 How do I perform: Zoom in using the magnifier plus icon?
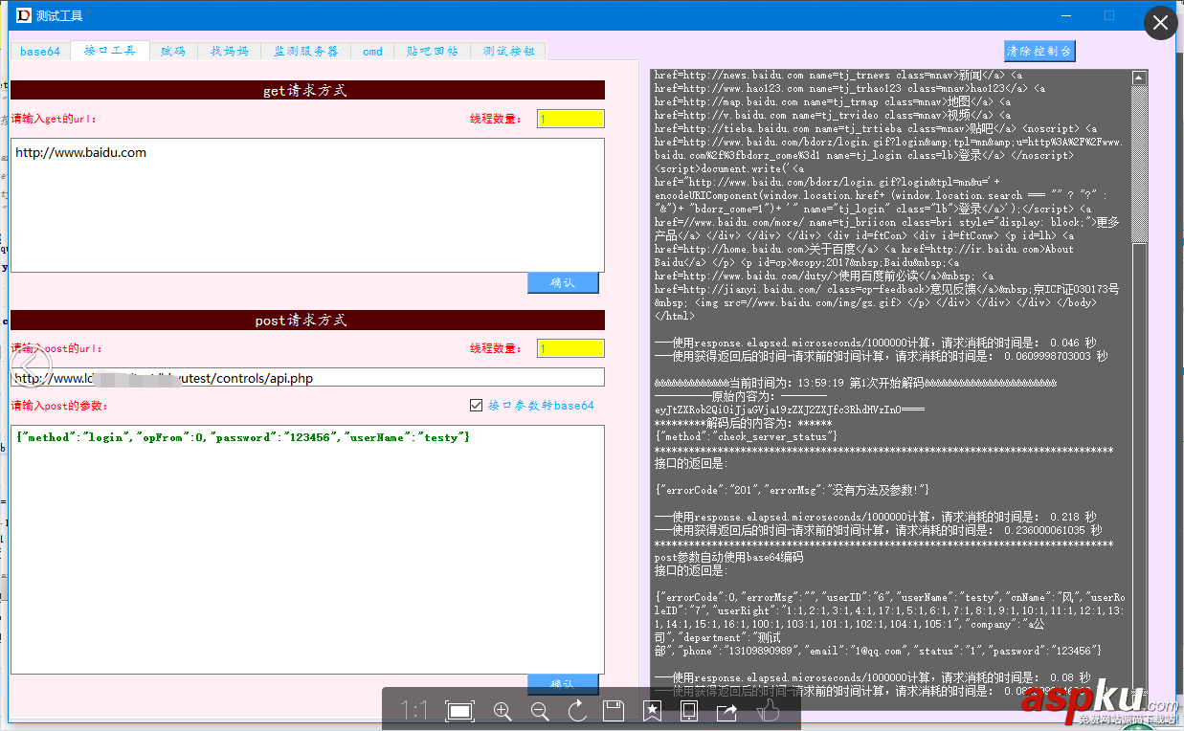point(502,711)
